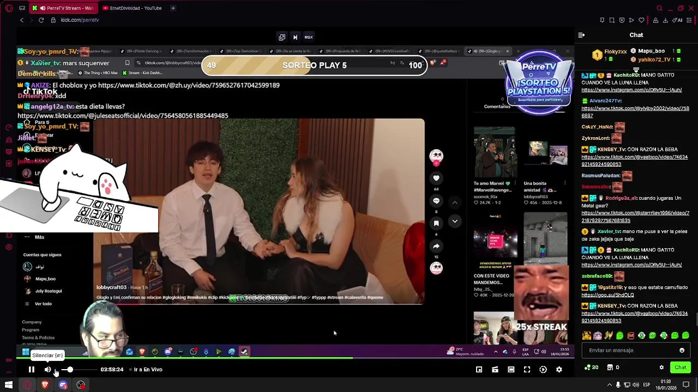Open a new browser tab
The image size is (698, 392).
click(173, 8)
